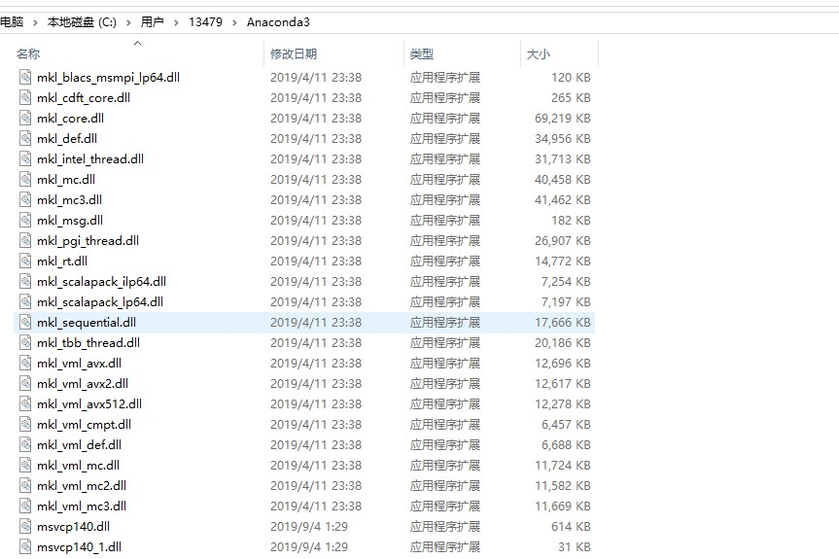Click the date cell of mkl_msg.dll

(316, 221)
